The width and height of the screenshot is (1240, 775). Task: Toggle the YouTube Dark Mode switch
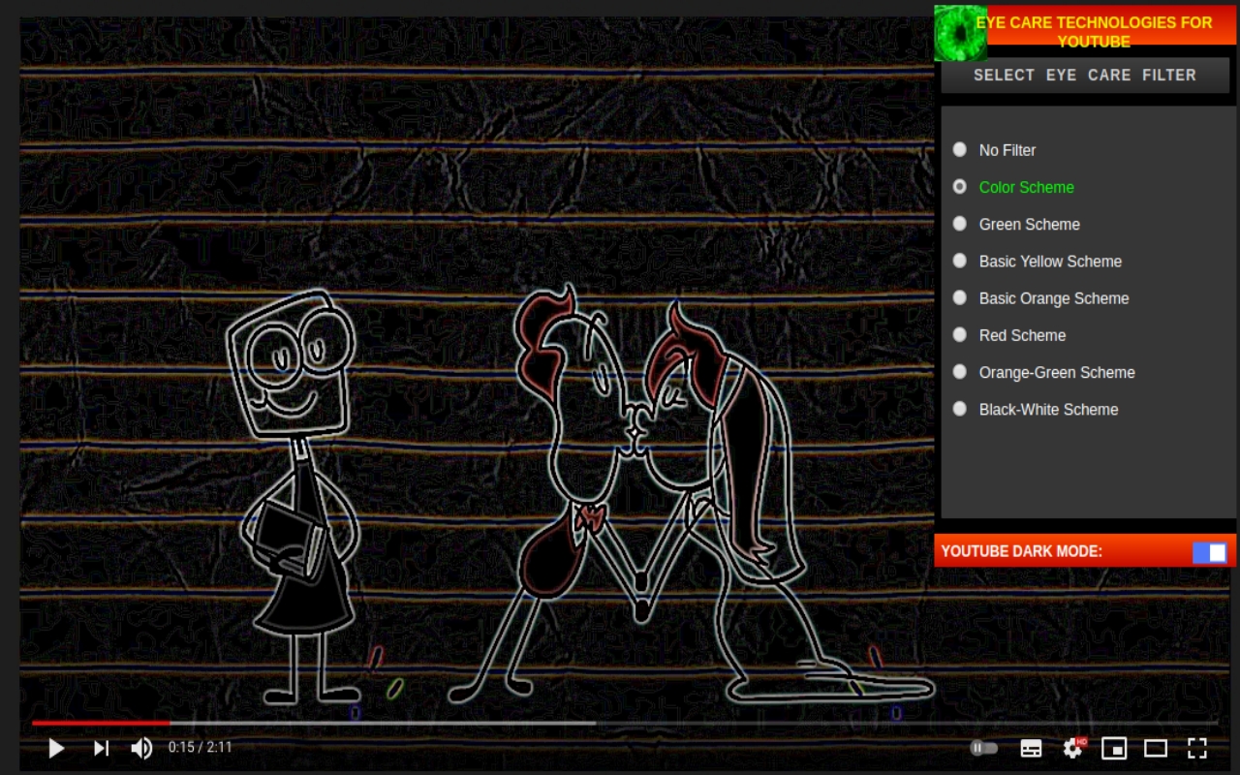click(1209, 552)
